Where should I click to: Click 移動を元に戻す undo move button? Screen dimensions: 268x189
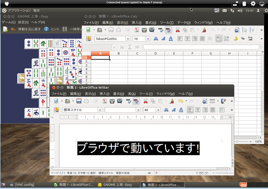point(26,29)
